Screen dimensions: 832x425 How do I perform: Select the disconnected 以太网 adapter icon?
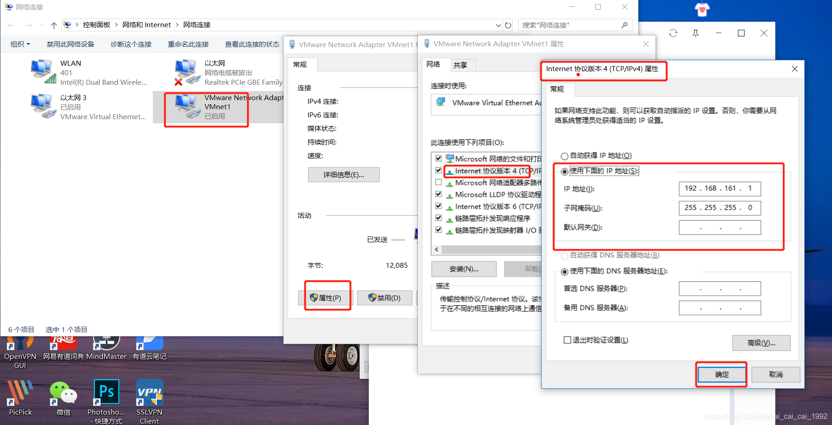187,72
